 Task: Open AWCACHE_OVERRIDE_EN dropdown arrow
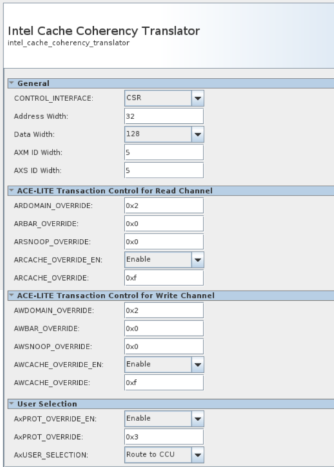(198, 365)
